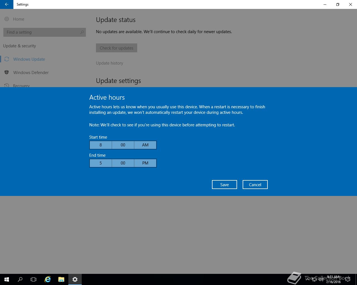The image size is (357, 285).
Task: Click the Start time label
Action: point(98,137)
